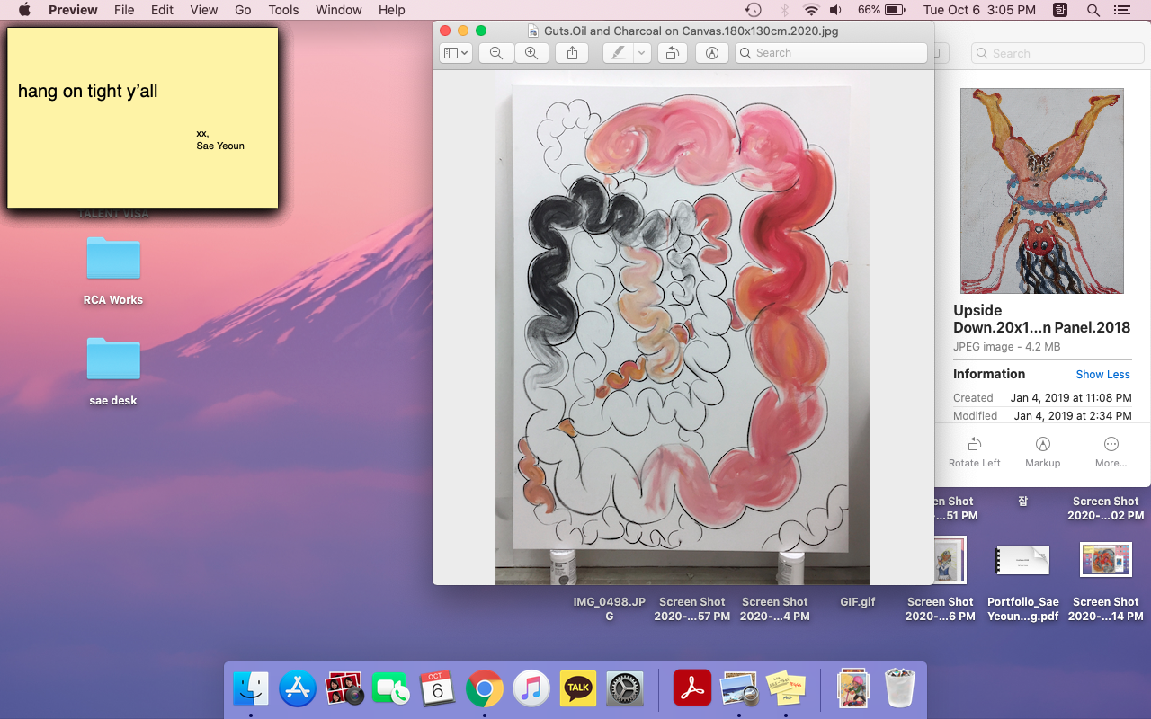Viewport: 1151px width, 719px height.
Task: Click the Screen Shot 2020-...02 PM label
Action: [1105, 509]
